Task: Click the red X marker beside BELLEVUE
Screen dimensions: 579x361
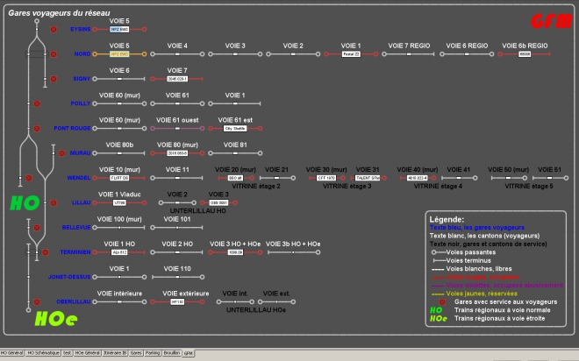Action: point(37,228)
